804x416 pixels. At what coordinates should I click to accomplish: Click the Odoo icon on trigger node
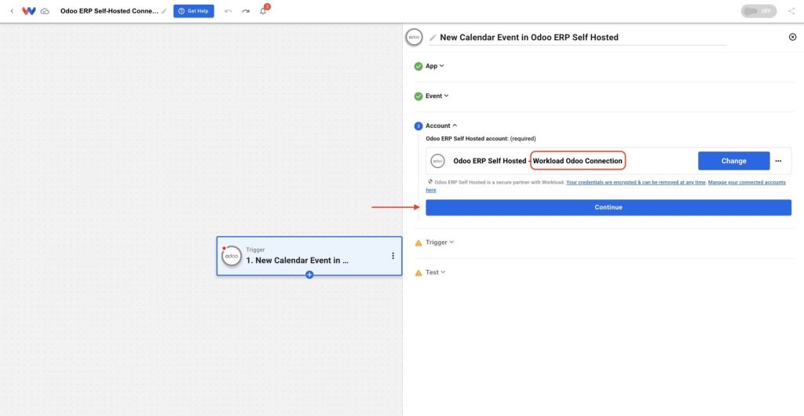(232, 256)
